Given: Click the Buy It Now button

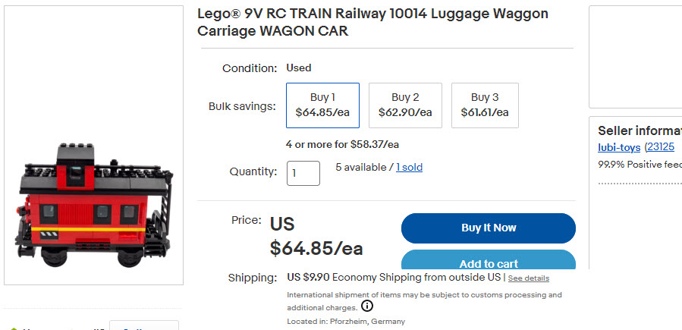Looking at the screenshot, I should (489, 228).
